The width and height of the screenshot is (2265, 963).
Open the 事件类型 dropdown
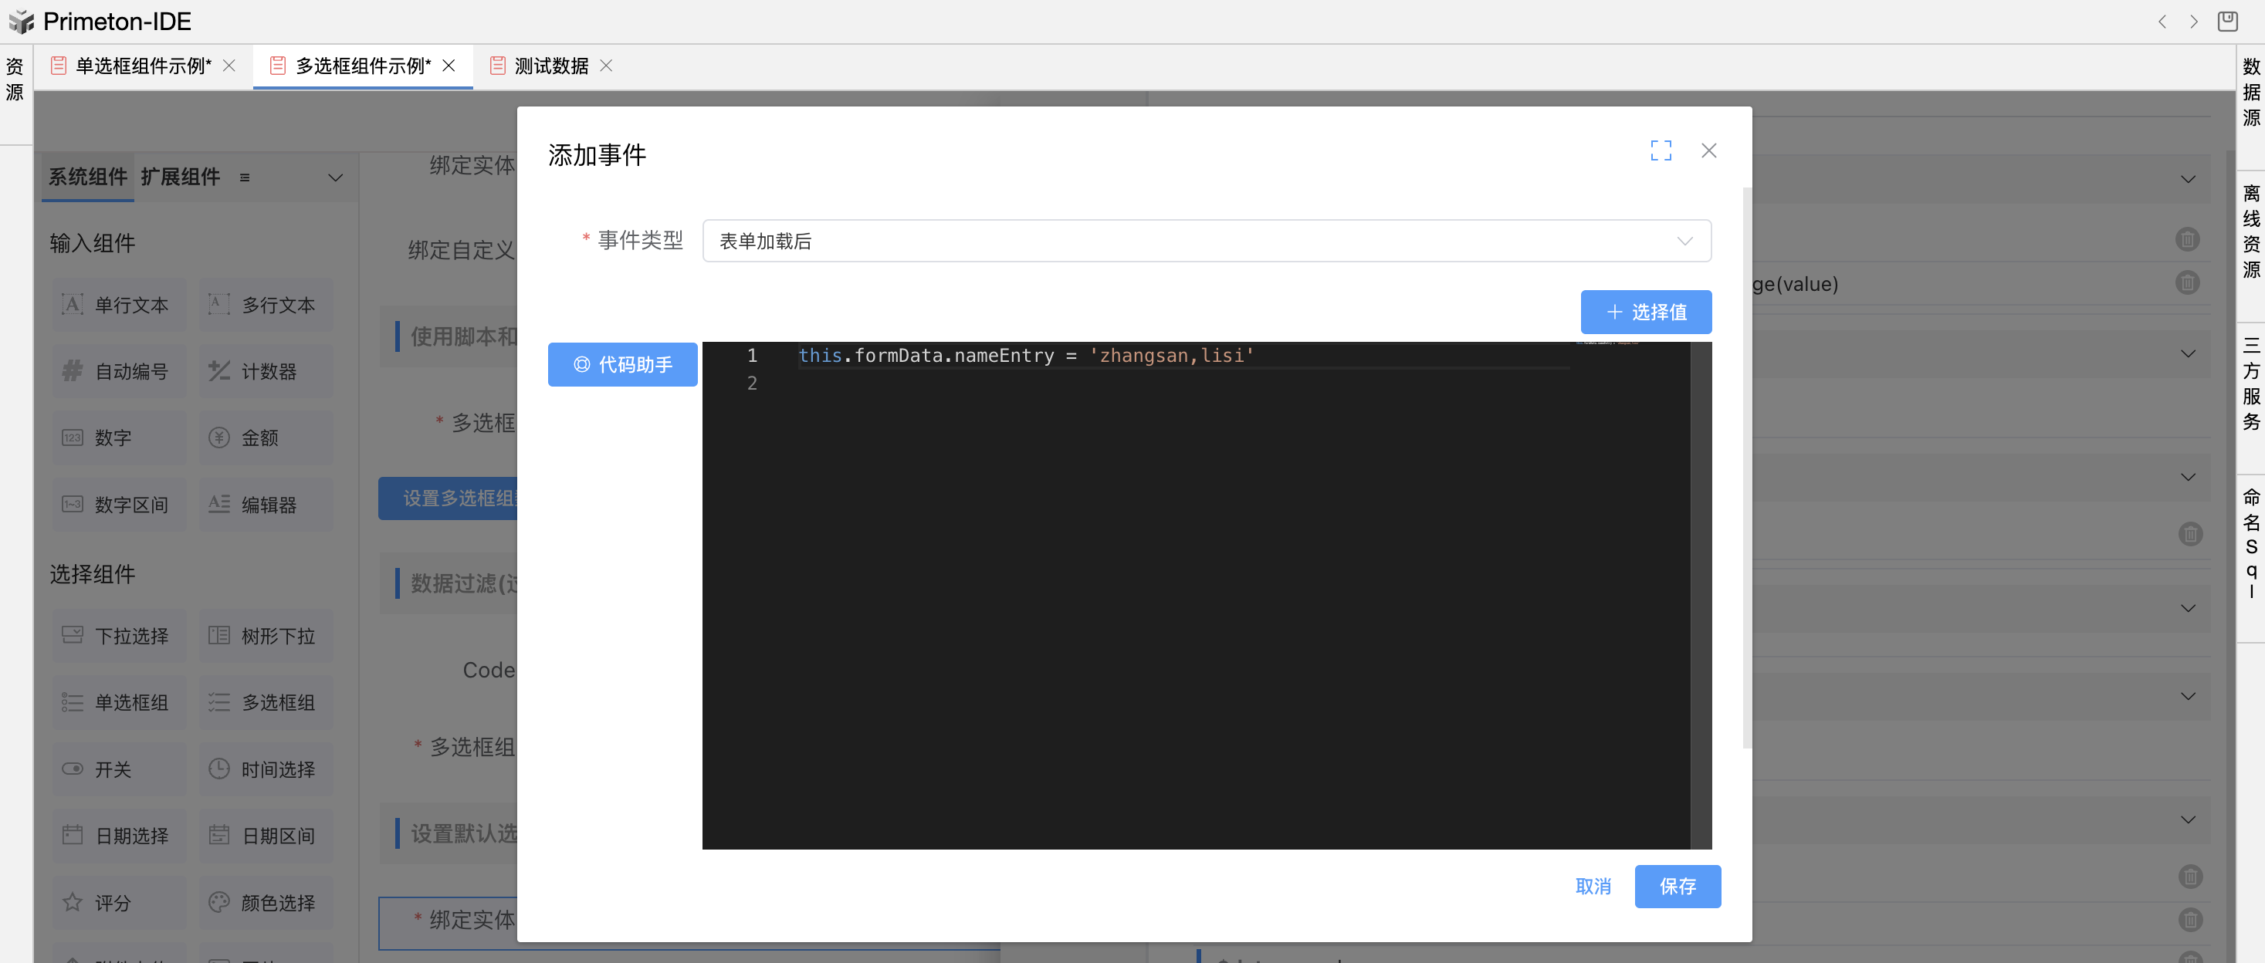click(1206, 241)
